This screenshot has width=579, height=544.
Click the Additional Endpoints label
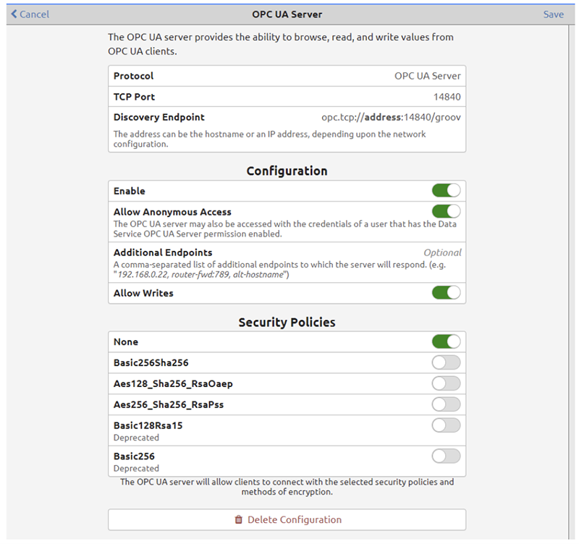pos(163,252)
